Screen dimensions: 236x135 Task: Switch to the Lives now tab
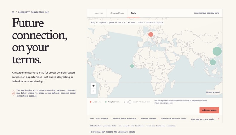click(x=98, y=13)
